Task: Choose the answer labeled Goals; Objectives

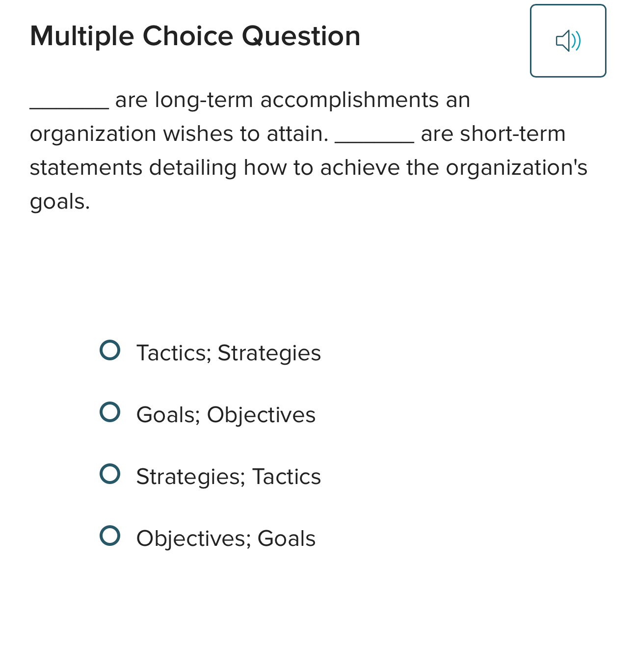Action: (x=225, y=415)
